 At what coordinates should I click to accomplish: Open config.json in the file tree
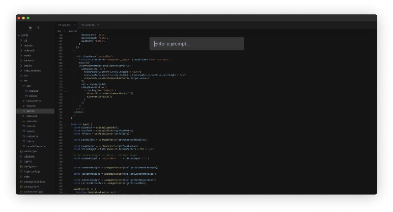pos(30,166)
